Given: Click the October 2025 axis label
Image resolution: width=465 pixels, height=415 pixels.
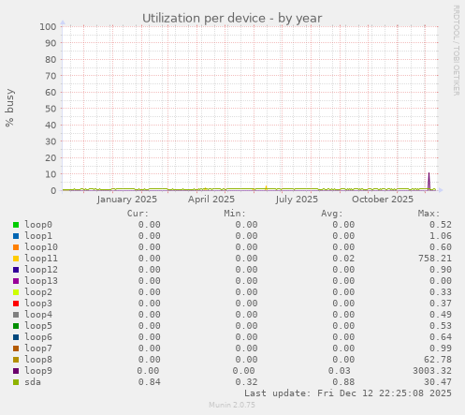Looking at the screenshot, I should point(383,200).
